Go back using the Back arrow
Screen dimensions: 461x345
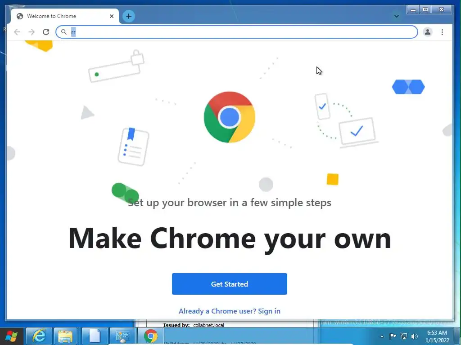[17, 32]
